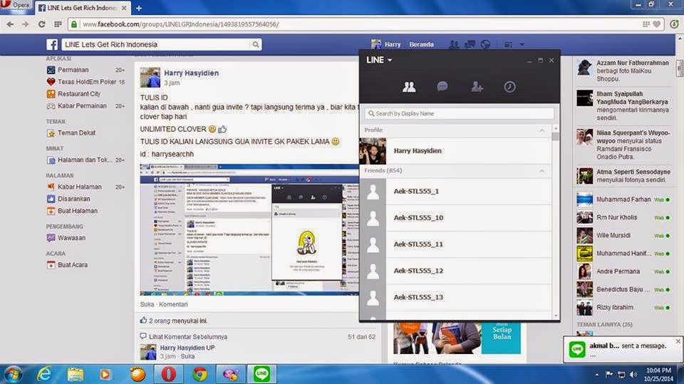
Task: Go to Beranda in the Facebook header
Action: (x=421, y=44)
